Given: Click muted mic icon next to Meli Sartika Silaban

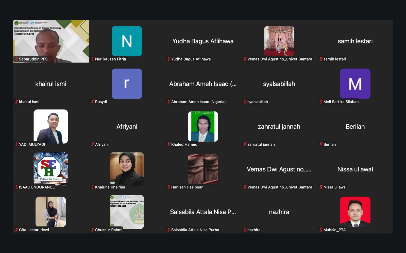Looking at the screenshot, I should coord(321,102).
